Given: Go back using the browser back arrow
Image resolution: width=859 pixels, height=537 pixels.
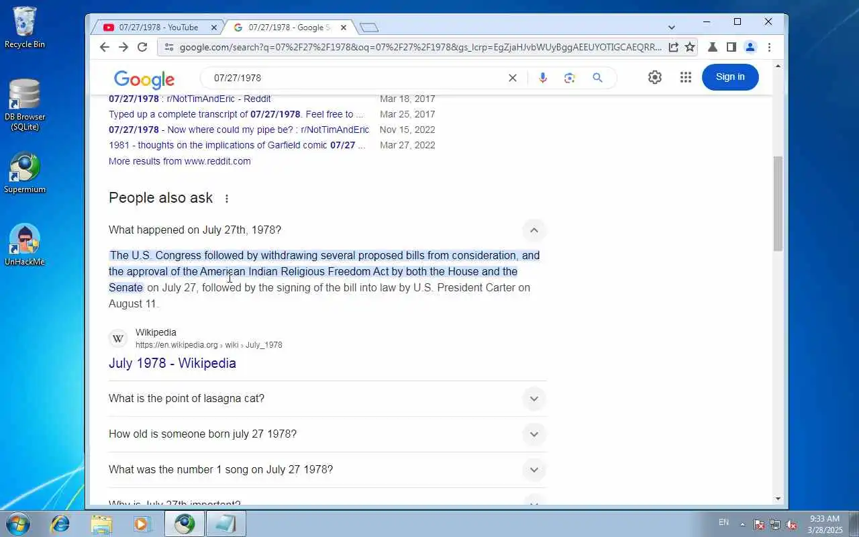Looking at the screenshot, I should (x=104, y=47).
